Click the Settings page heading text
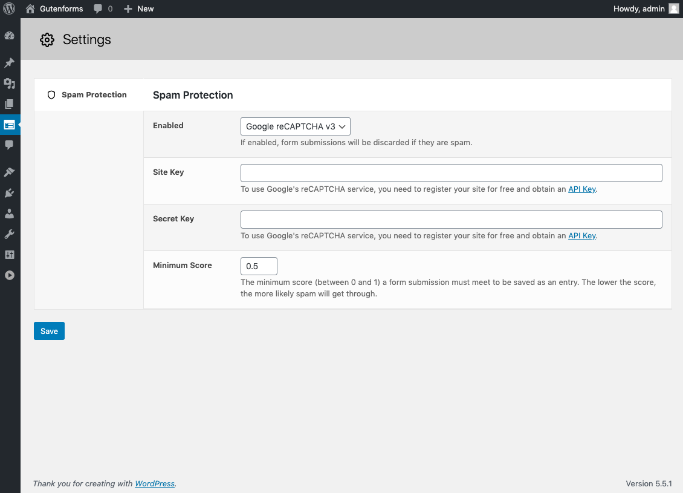This screenshot has width=683, height=493. 86,40
